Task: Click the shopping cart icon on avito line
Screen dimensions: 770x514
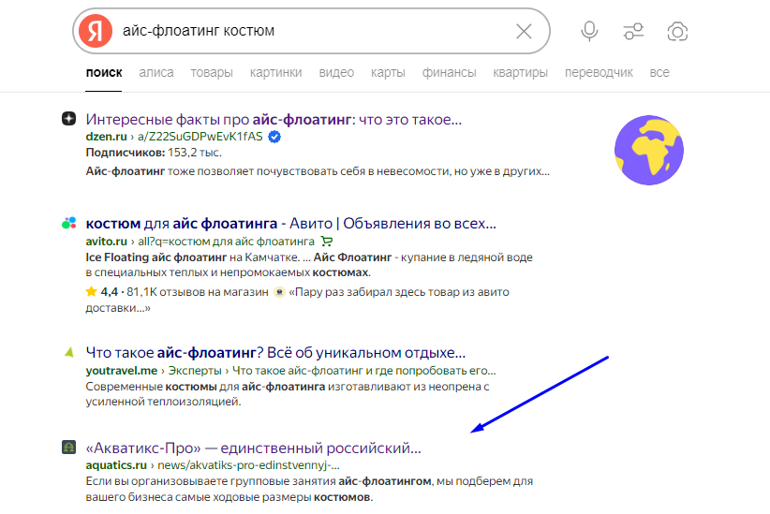Action: click(327, 241)
